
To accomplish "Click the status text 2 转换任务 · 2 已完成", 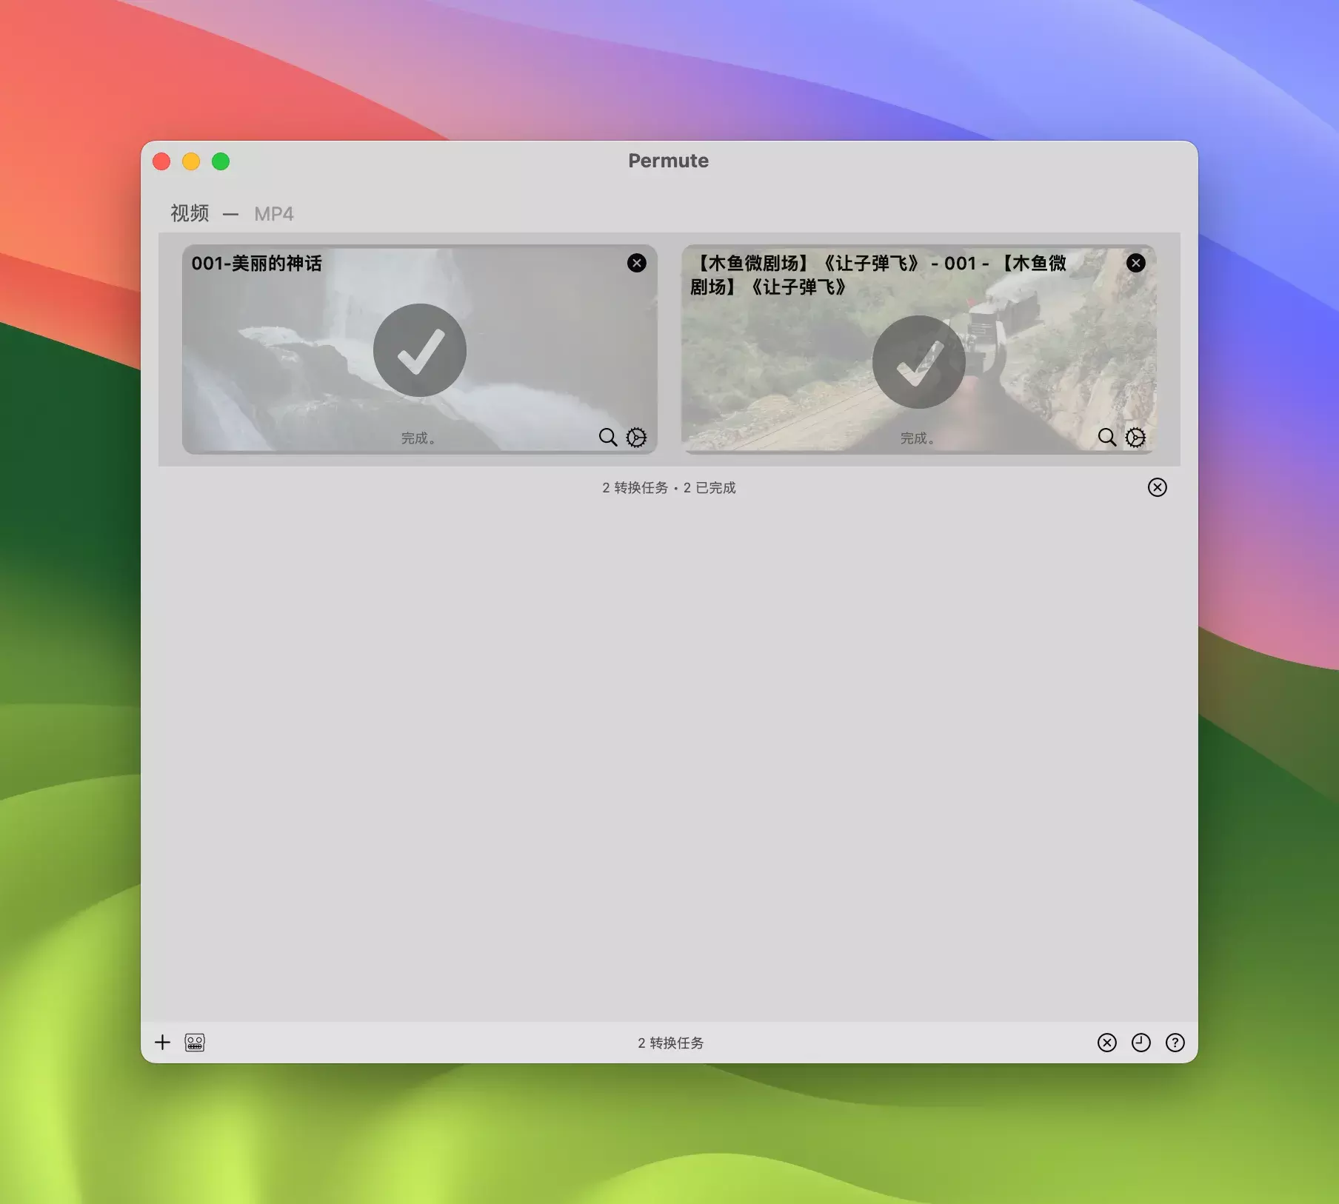I will pos(669,487).
